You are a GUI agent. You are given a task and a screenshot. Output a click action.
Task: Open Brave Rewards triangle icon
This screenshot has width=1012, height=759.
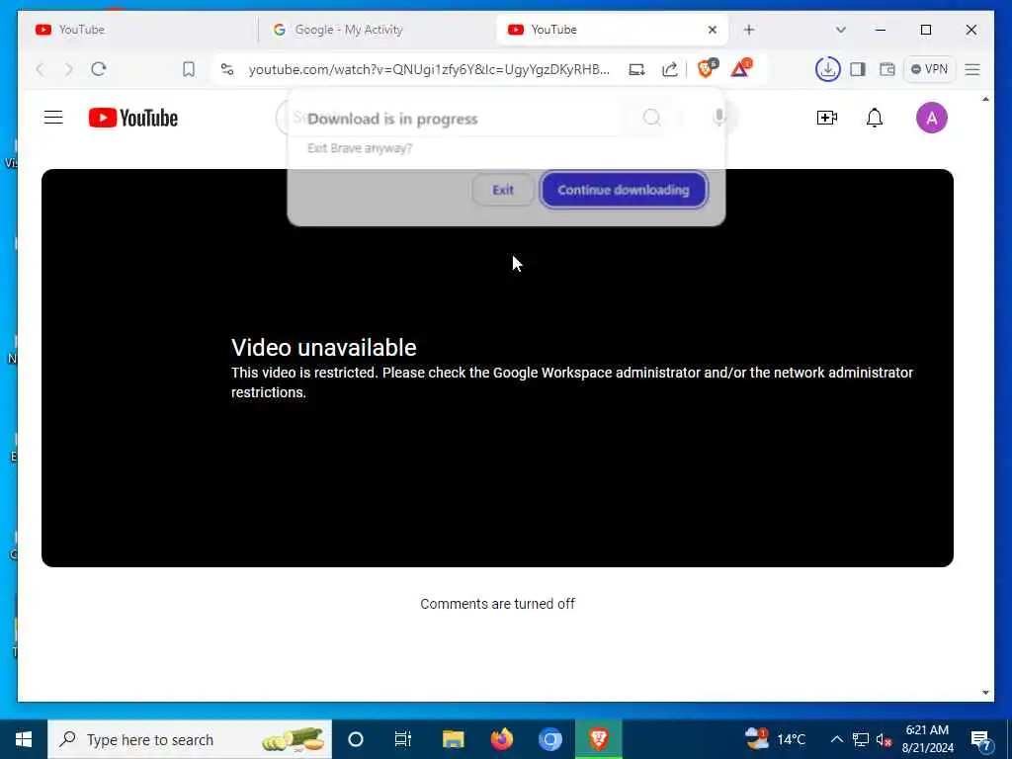(741, 68)
